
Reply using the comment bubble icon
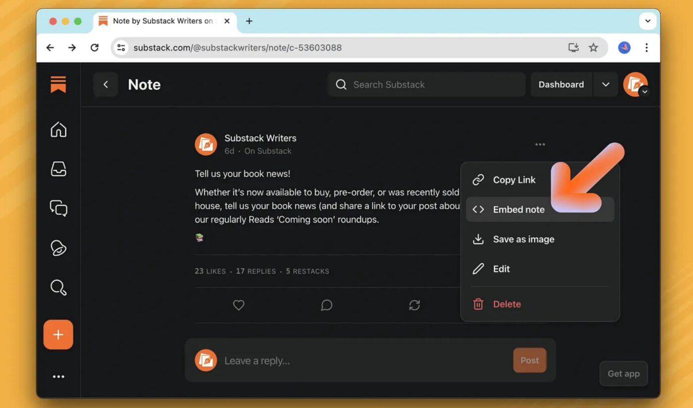(326, 305)
